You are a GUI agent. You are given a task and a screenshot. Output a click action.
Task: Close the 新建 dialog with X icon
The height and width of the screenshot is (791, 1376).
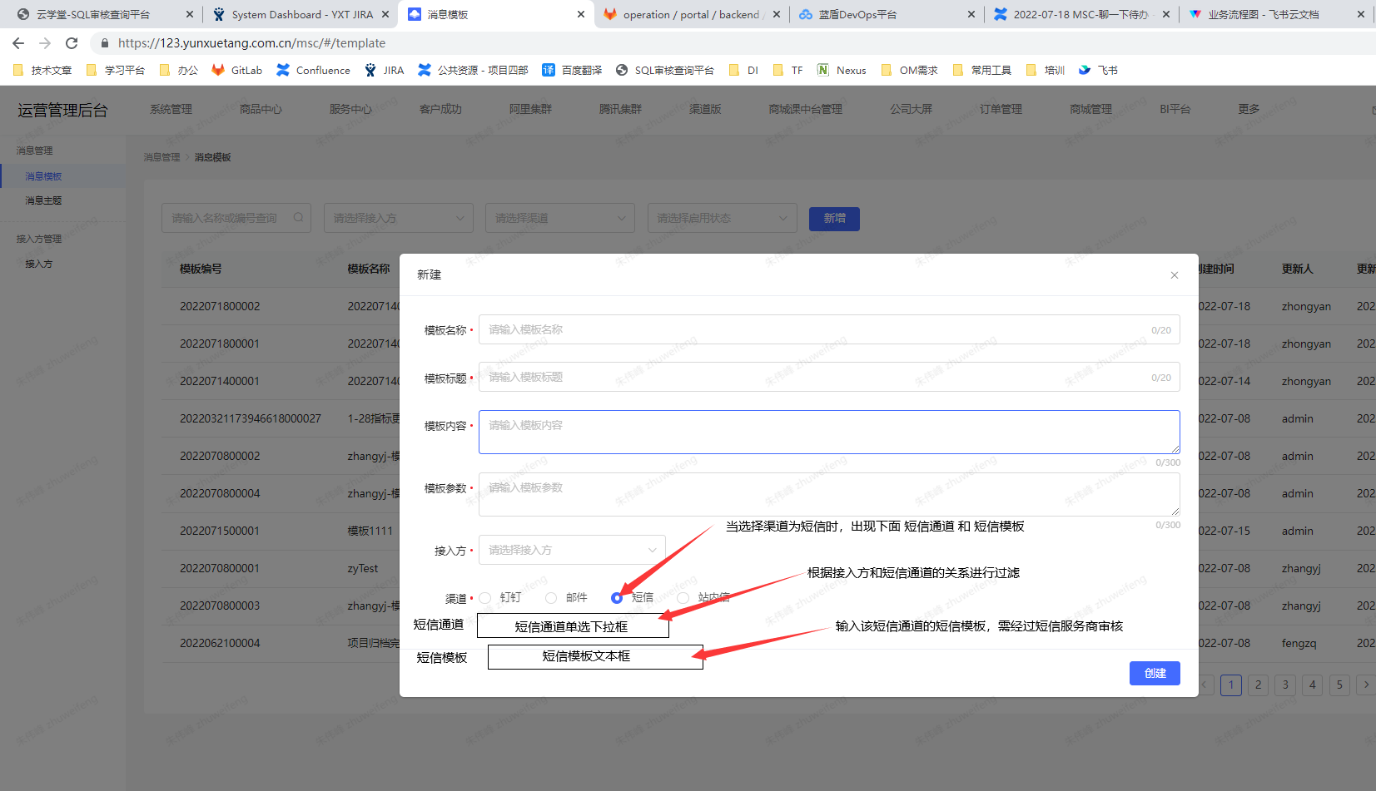(1175, 275)
